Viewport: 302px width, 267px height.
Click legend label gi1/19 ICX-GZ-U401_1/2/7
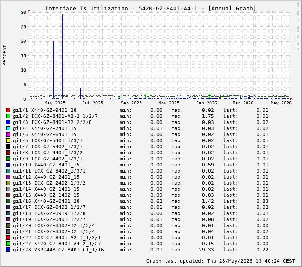click(x=49, y=219)
